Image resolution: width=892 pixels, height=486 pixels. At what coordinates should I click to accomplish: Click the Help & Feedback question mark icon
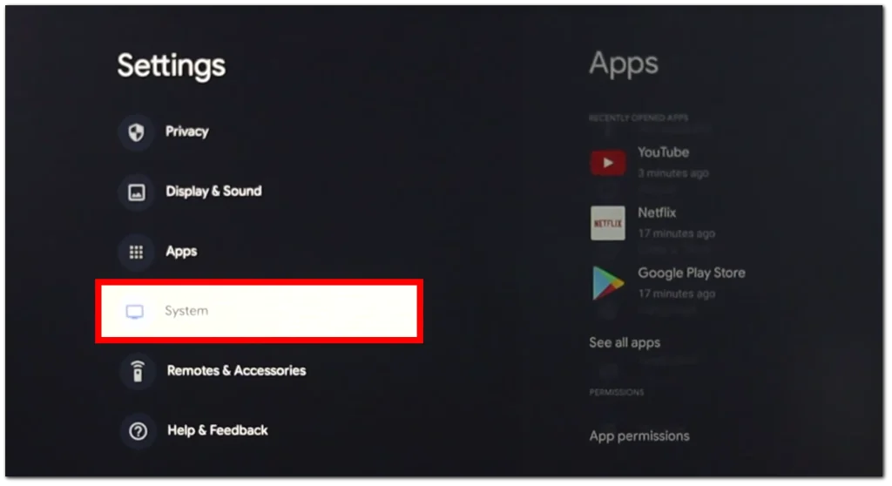[x=138, y=431]
